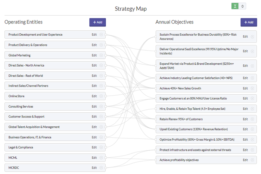
Task: Select the Customer Success & Support entity row
Action: (46, 117)
